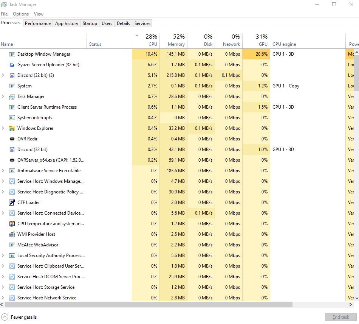Click the Task Manager icon in process list

pos(12,97)
